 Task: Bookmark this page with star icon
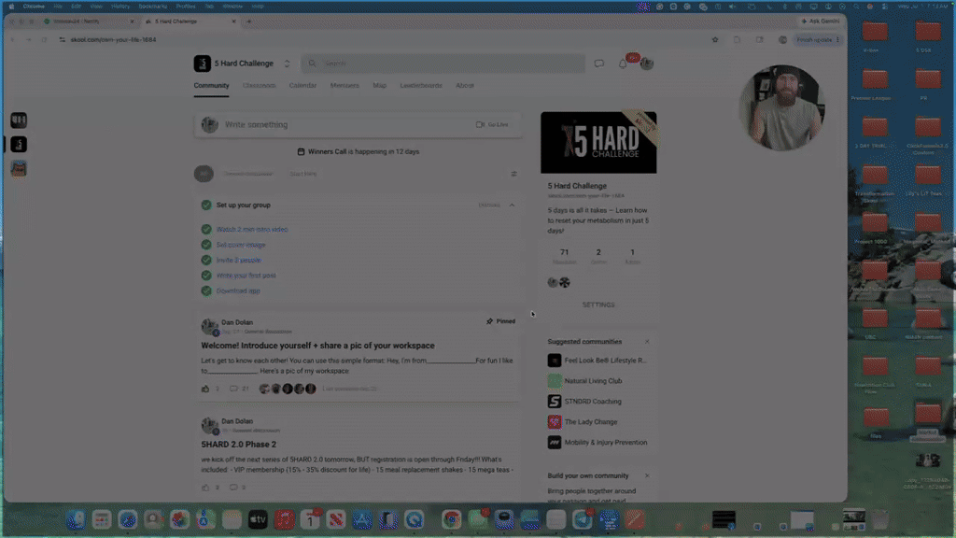click(714, 39)
